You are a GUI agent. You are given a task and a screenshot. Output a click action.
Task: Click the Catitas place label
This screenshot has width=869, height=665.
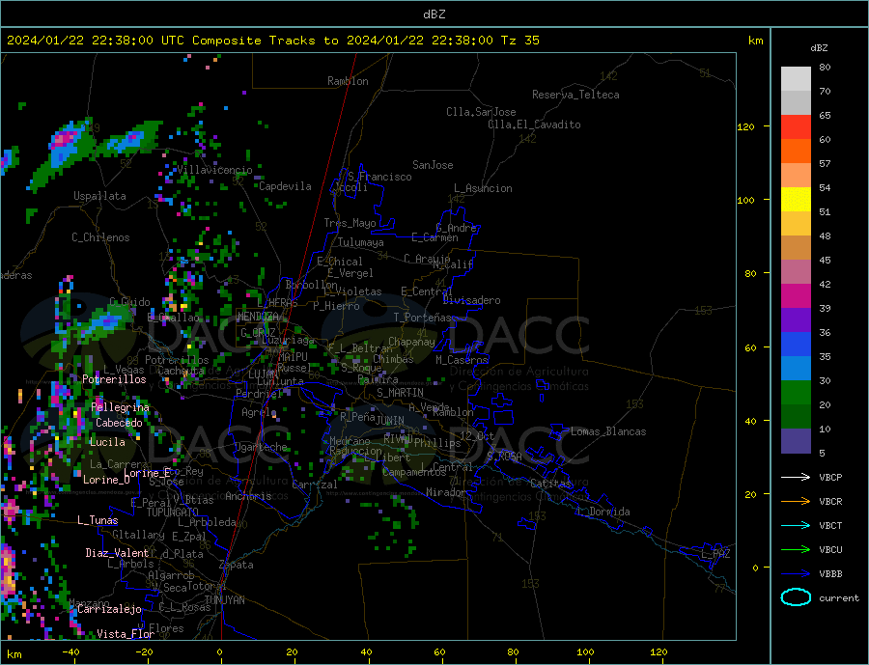click(x=550, y=484)
